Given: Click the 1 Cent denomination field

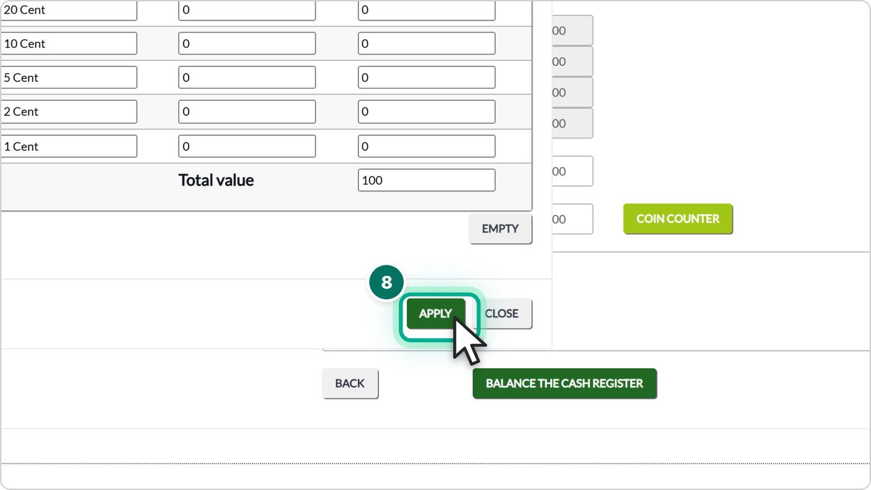Looking at the screenshot, I should coord(68,146).
